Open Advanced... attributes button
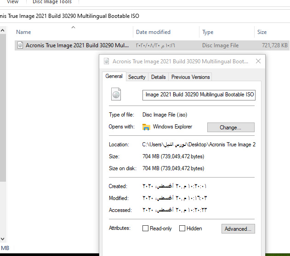This screenshot has height=256, width=290. coord(238,228)
